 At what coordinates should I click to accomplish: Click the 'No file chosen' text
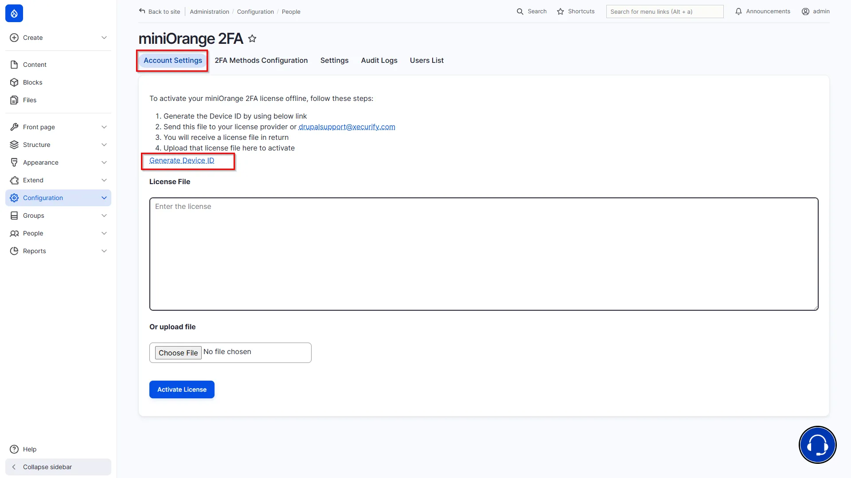pyautogui.click(x=227, y=352)
